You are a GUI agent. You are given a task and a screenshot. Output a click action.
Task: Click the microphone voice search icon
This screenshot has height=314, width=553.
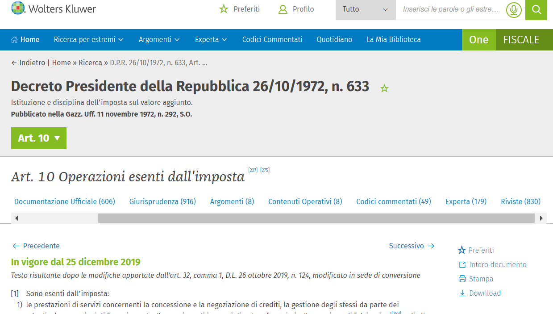pos(514,10)
